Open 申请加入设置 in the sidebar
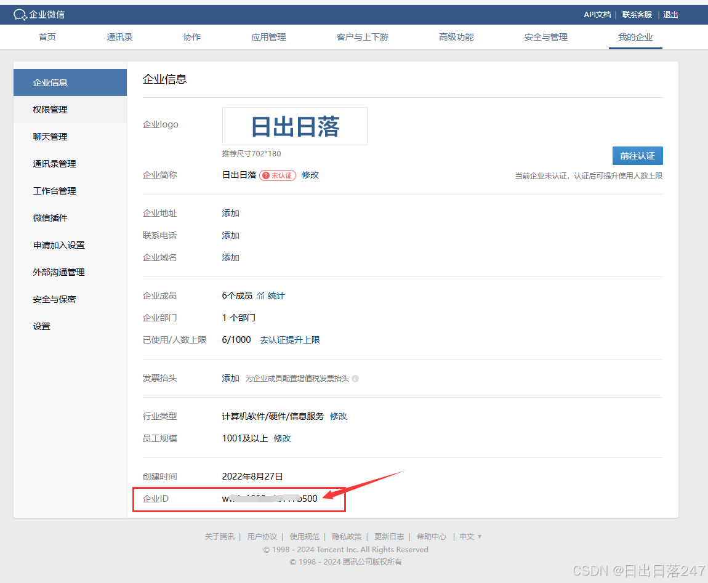This screenshot has width=708, height=583. pyautogui.click(x=70, y=245)
